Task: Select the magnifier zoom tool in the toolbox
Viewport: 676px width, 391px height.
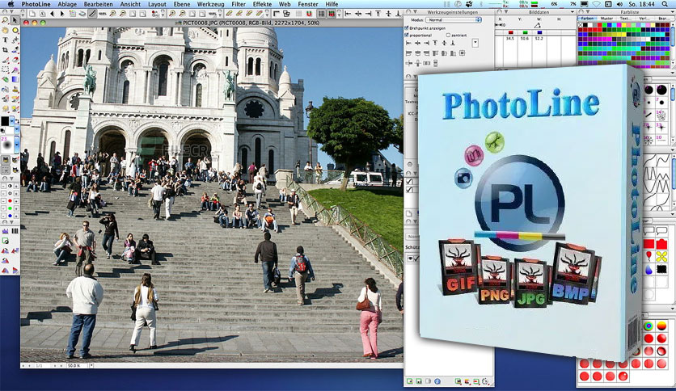Action: pyautogui.click(x=5, y=20)
